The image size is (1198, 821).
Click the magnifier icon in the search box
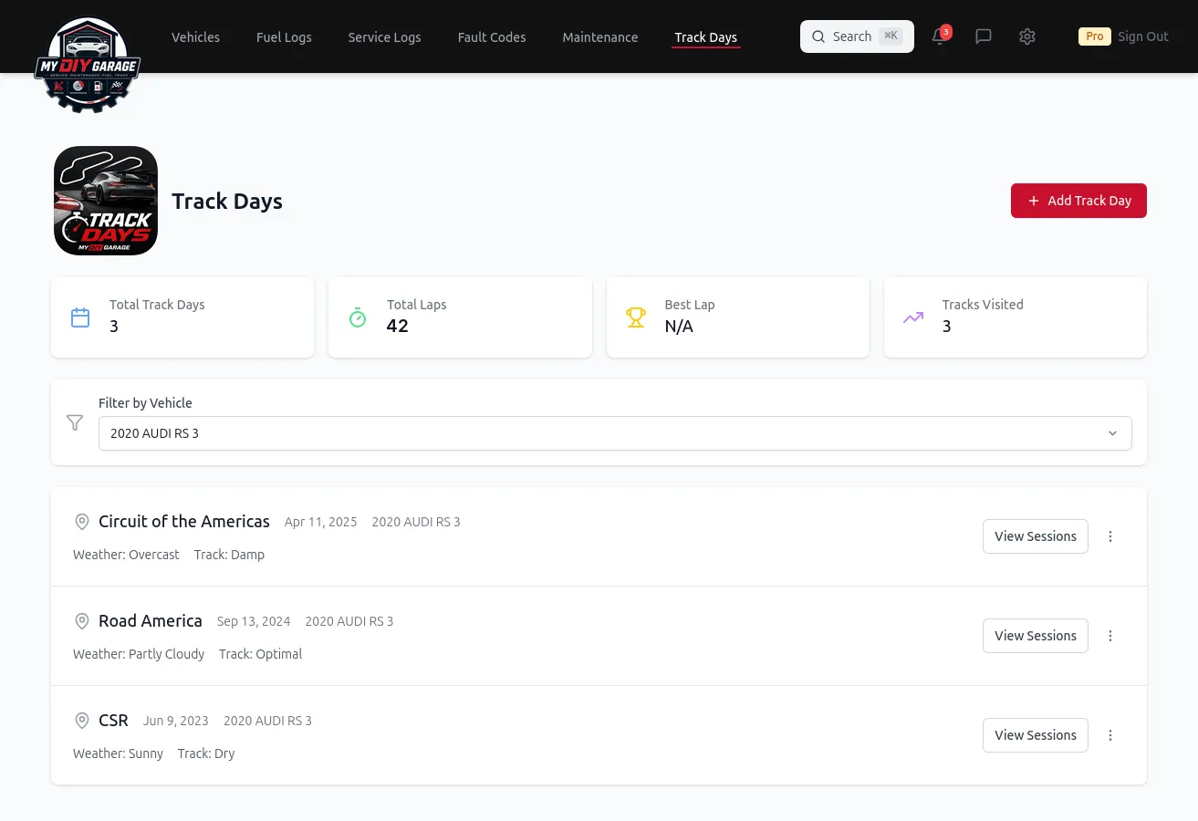[818, 36]
